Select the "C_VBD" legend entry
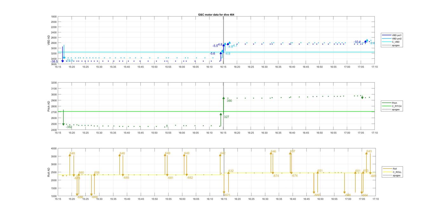The height and width of the screenshot is (220, 445). [x=391, y=42]
